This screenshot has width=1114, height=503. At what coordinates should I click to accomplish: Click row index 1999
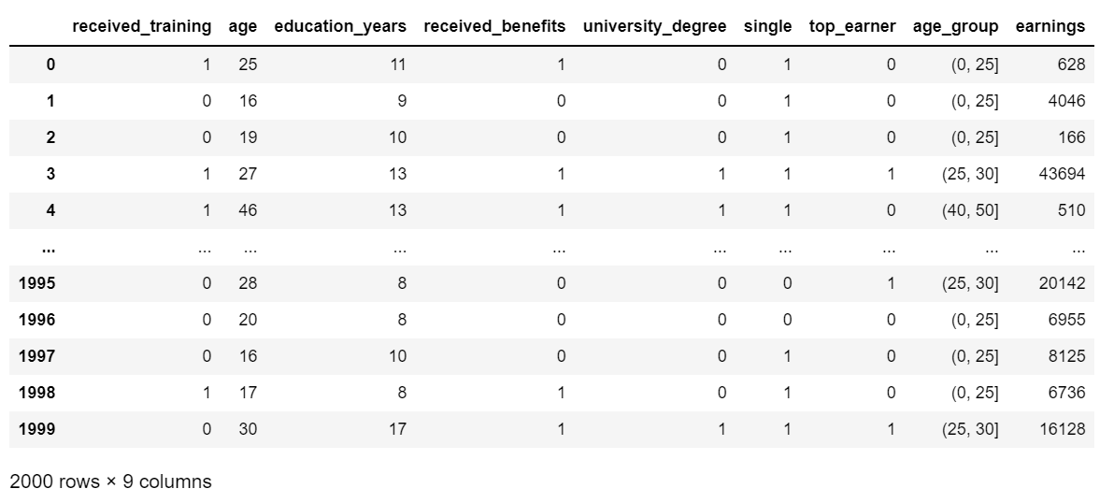[x=37, y=429]
